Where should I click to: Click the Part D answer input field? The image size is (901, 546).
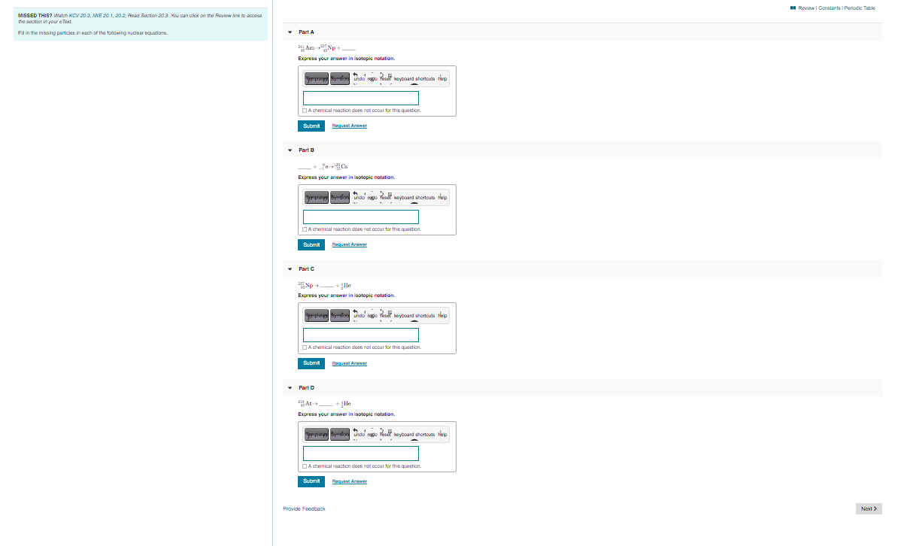pos(361,453)
